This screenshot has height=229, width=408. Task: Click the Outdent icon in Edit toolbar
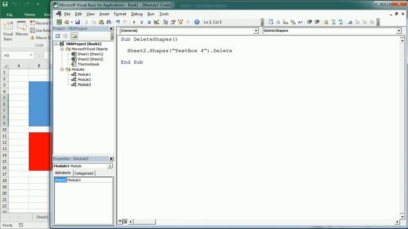[x=317, y=22]
